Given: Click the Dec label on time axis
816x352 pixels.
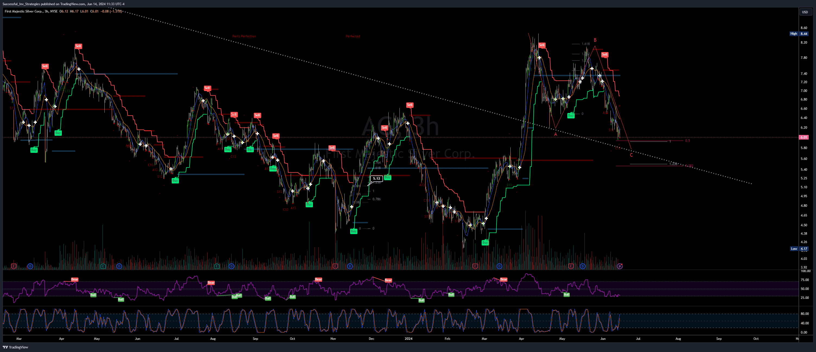Looking at the screenshot, I should (x=371, y=339).
